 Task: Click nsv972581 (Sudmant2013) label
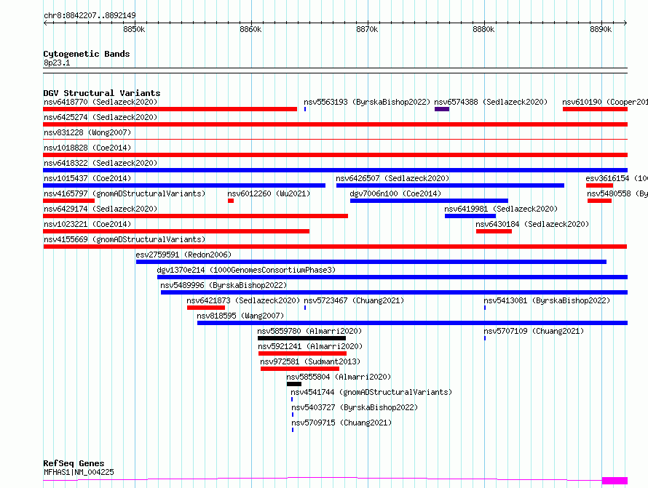310,361
